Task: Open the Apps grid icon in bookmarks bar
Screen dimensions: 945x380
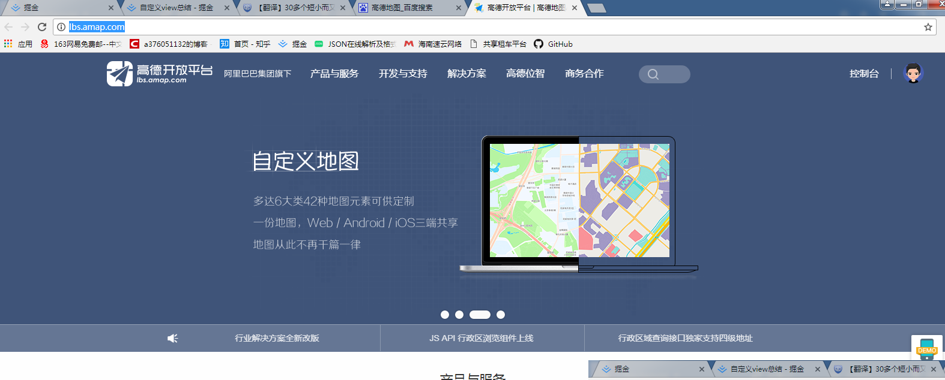Action: point(8,44)
